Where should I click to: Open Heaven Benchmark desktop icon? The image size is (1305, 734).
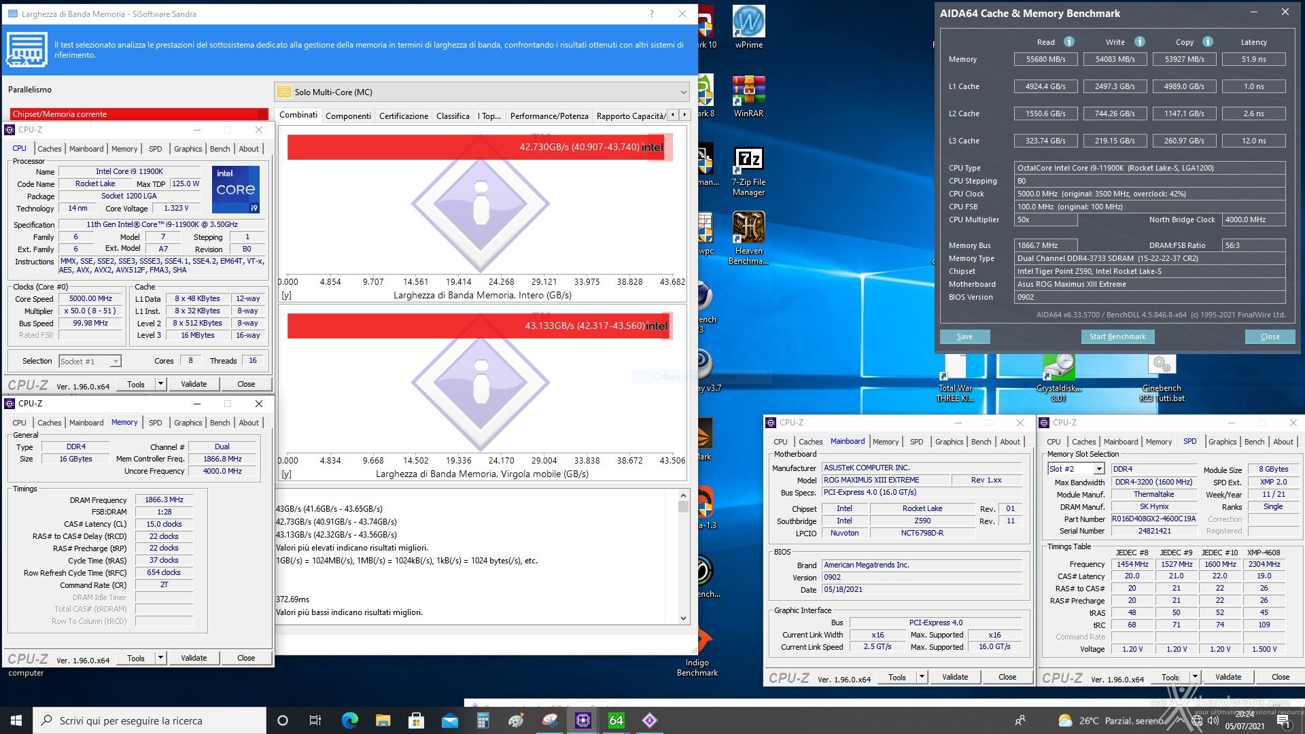pos(748,238)
